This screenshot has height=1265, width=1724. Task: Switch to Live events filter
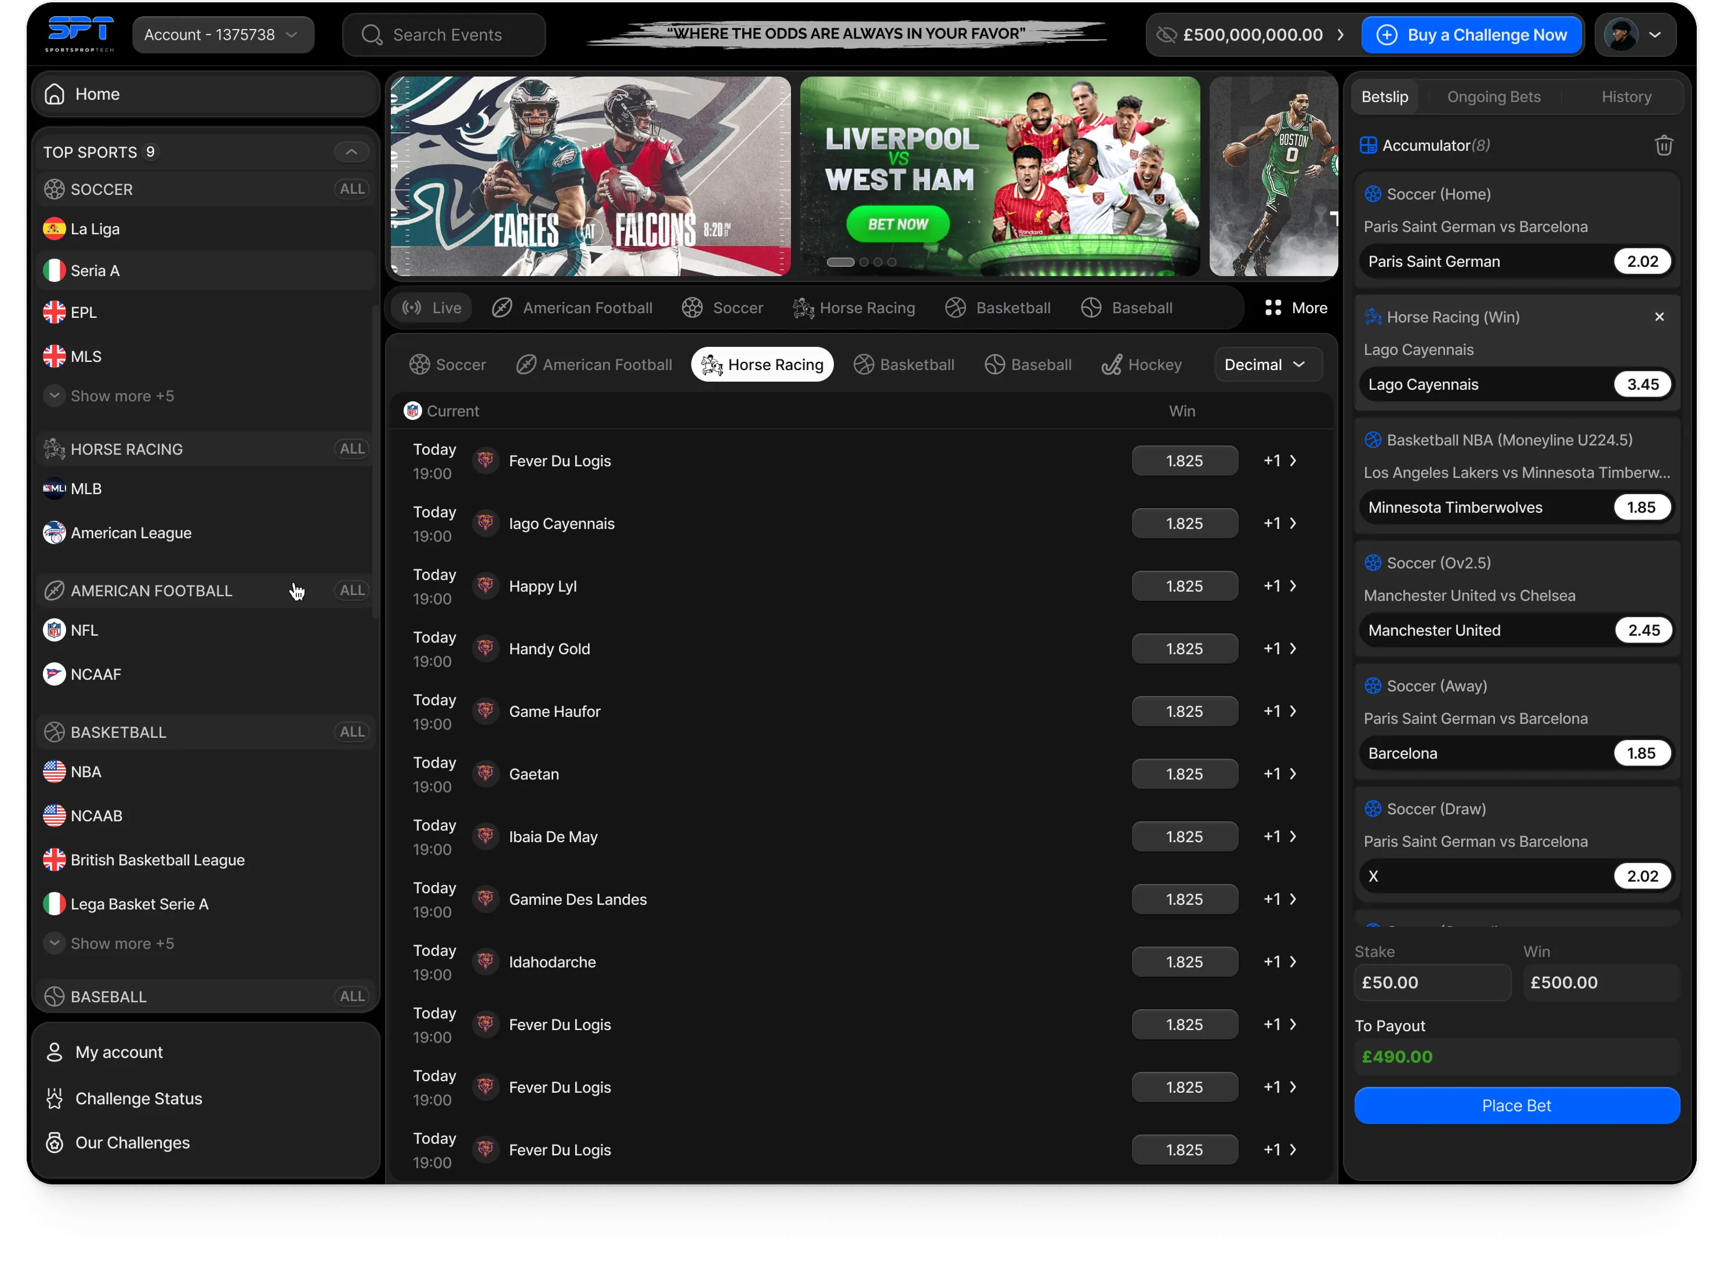(x=432, y=307)
